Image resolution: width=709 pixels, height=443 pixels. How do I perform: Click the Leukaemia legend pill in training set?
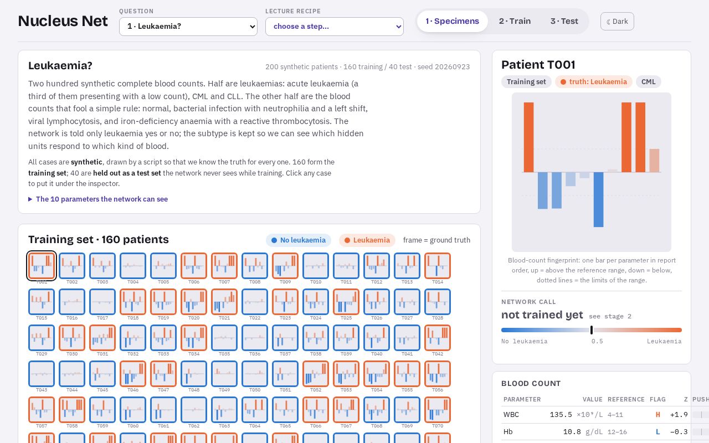point(367,240)
